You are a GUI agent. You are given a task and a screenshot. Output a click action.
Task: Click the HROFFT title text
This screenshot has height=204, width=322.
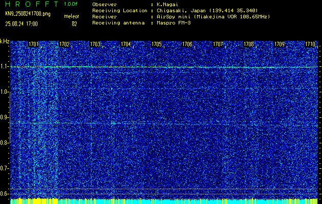(32, 4)
